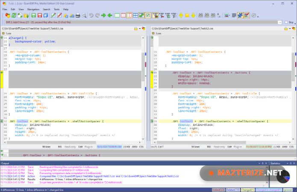Save the second file with red disk icon
This screenshot has height=192, width=297.
click(x=40, y=15)
